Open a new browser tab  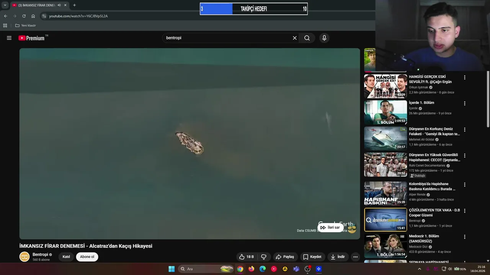[x=74, y=5]
